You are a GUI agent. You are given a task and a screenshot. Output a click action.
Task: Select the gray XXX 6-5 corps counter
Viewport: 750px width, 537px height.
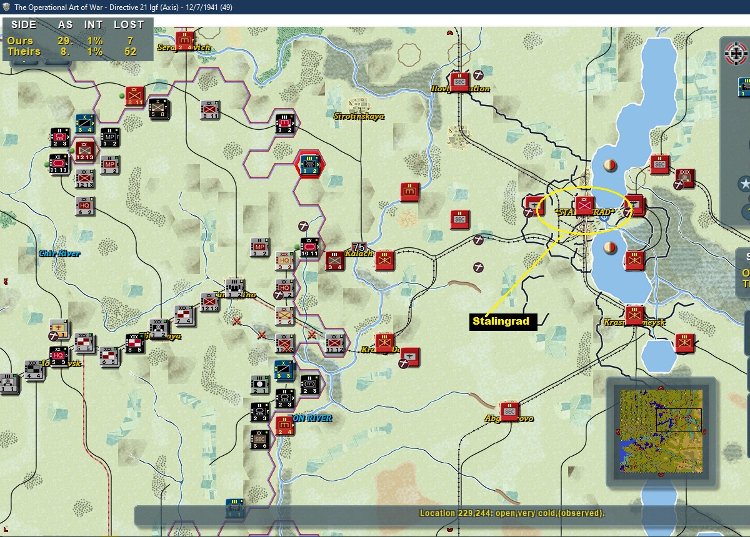(110, 357)
